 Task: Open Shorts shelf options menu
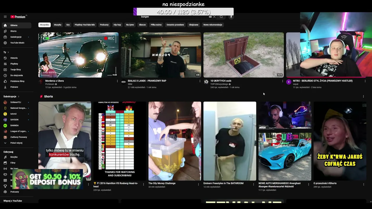tap(363, 96)
